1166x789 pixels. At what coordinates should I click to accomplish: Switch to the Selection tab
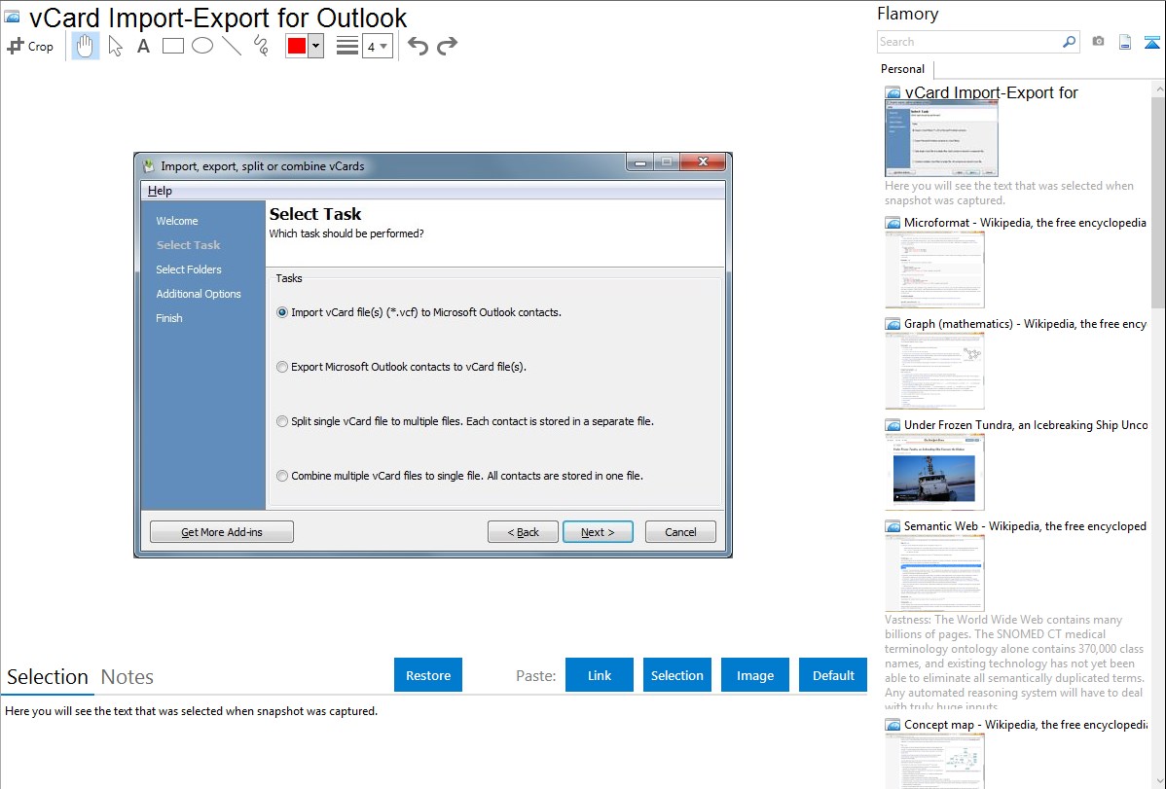[48, 677]
